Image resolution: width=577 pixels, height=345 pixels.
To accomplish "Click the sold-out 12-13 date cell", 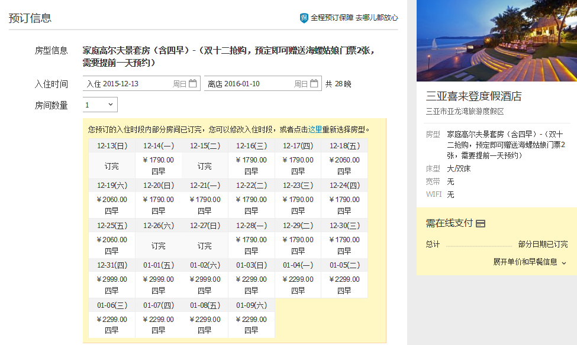I will 112,166.
